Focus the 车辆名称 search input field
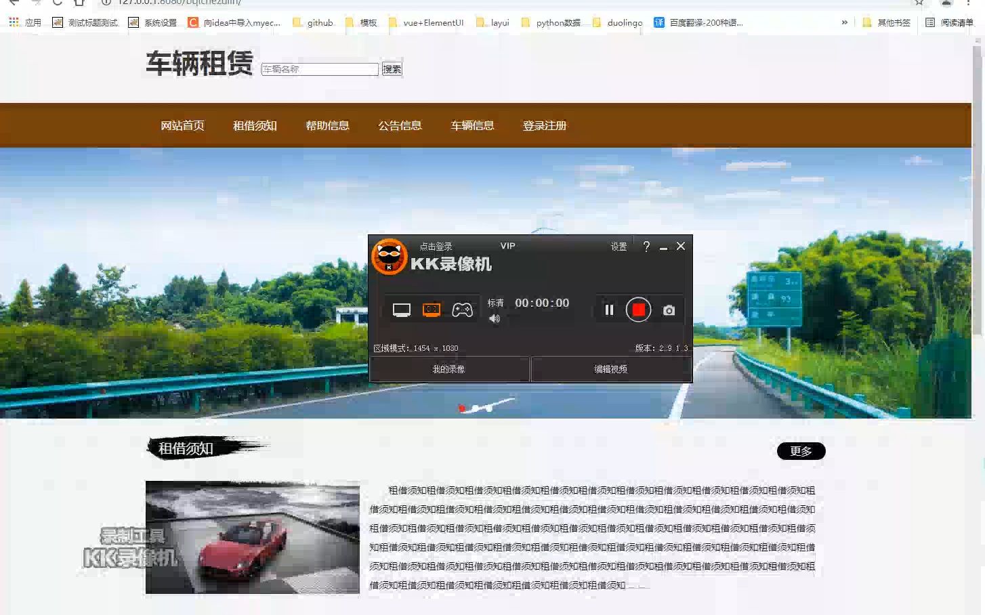985x615 pixels. pyautogui.click(x=320, y=69)
